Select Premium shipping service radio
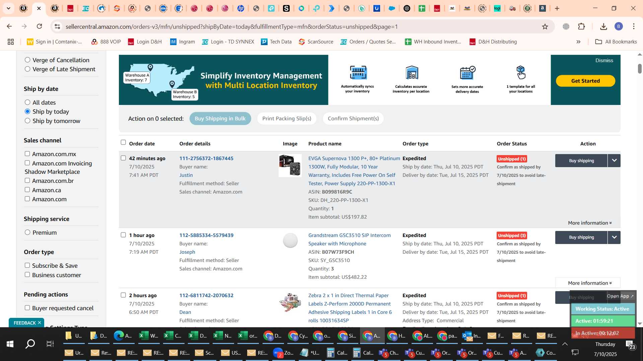Screen dimensions: 643x361 (x=27, y=232)
